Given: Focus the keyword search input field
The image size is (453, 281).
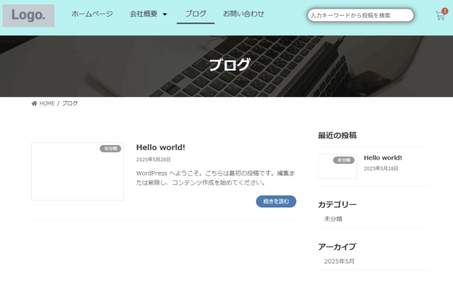Looking at the screenshot, I should click(x=360, y=15).
